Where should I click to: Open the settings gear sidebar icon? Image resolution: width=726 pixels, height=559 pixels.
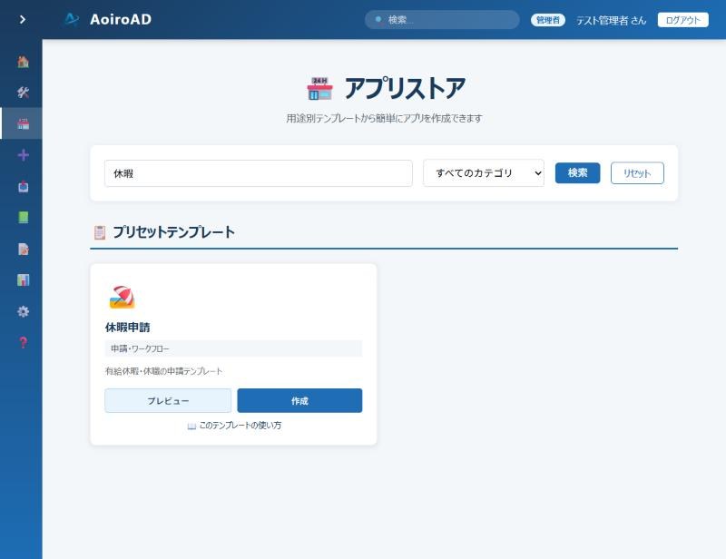click(24, 311)
